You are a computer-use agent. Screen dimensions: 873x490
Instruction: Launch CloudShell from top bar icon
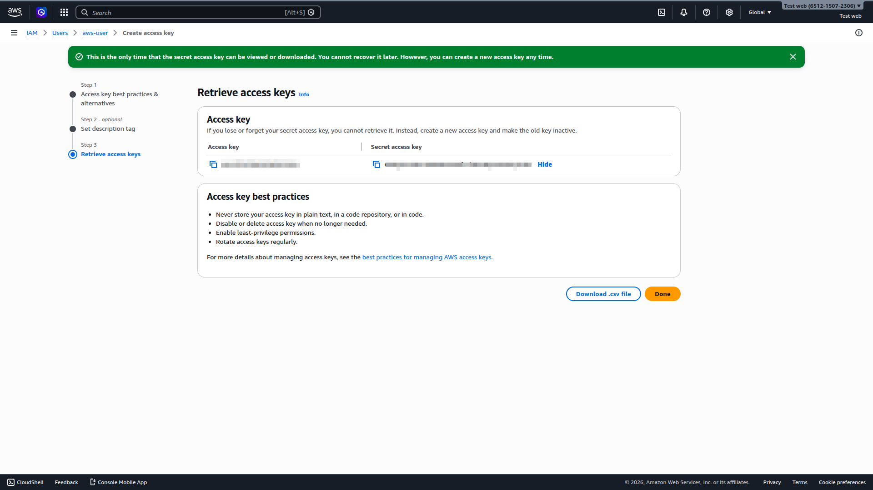662,12
